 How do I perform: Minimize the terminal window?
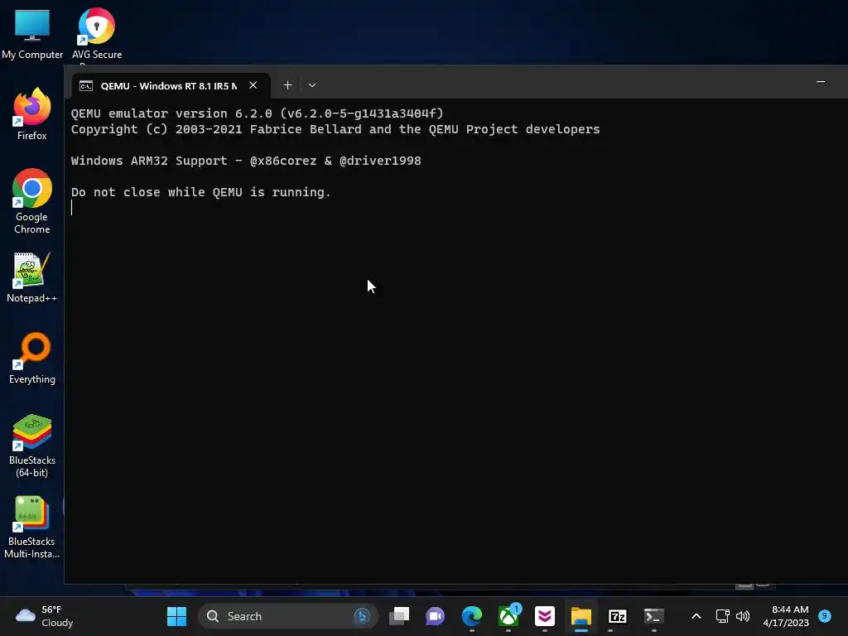[x=821, y=82]
